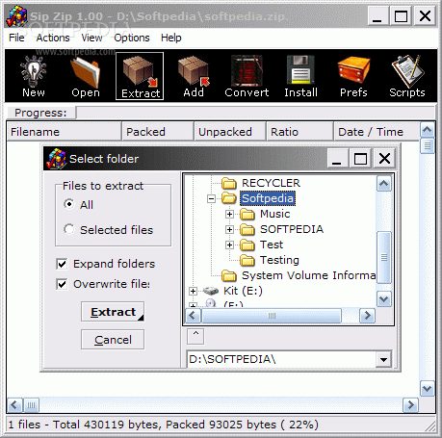Viewport: 442px width, 438px height.
Task: Click the folder tree scroll down arrow
Action: tap(384, 299)
